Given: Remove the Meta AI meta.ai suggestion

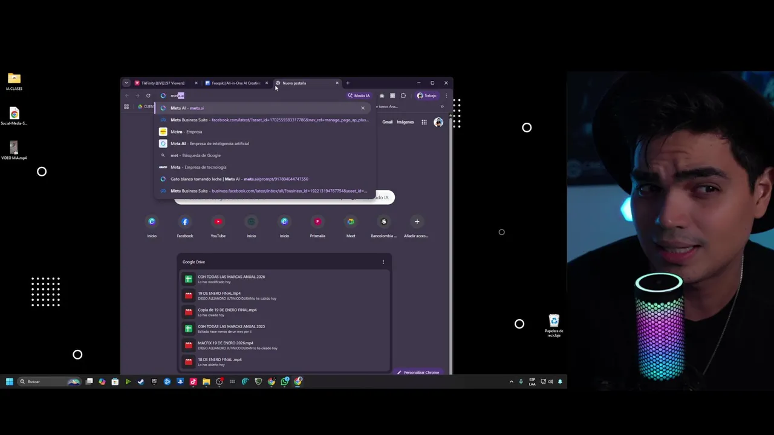Looking at the screenshot, I should pyautogui.click(x=363, y=108).
